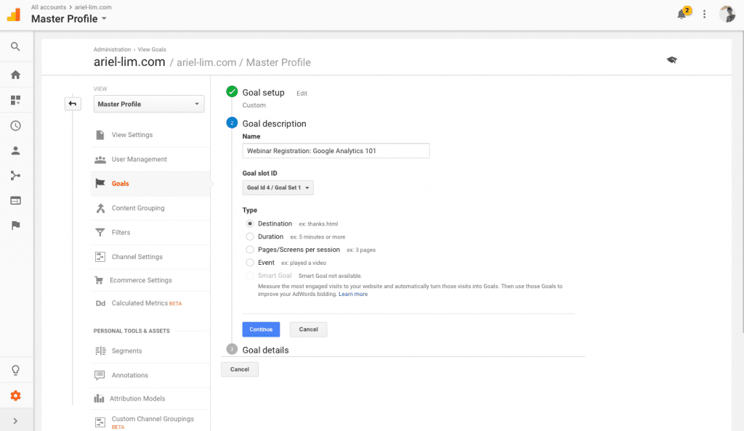This screenshot has width=744, height=431.
Task: Click Edit link beside Goal setup
Action: pyautogui.click(x=302, y=94)
